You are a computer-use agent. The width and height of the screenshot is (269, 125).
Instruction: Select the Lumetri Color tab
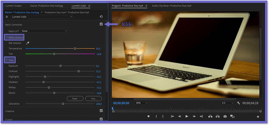pos(79,6)
